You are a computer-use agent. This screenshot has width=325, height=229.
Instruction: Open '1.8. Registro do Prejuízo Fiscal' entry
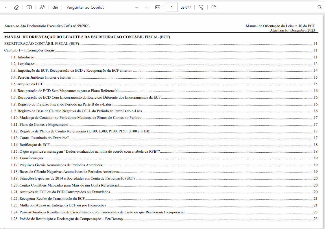tap(164, 104)
